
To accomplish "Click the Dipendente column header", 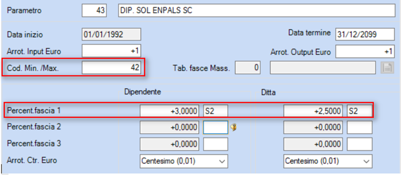I will pyautogui.click(x=143, y=92).
